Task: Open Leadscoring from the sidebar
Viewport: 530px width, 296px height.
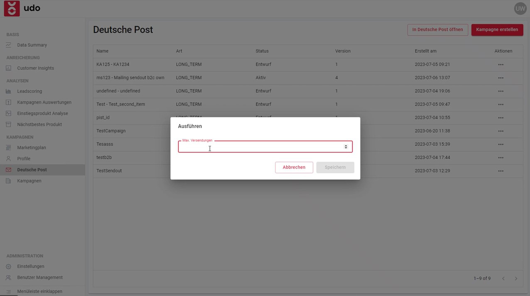Action: point(29,91)
